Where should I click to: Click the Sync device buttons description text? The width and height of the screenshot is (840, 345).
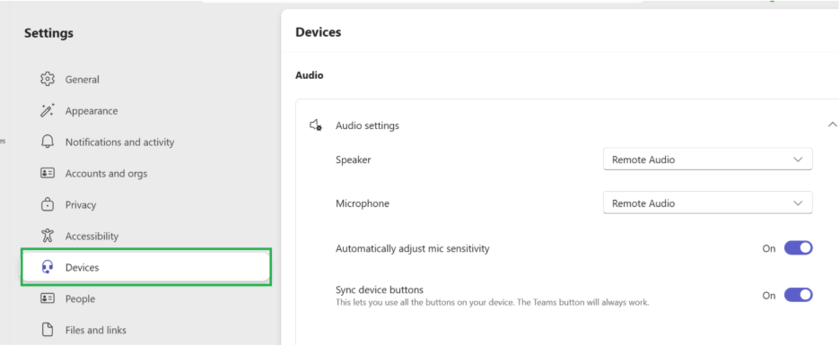coord(493,303)
